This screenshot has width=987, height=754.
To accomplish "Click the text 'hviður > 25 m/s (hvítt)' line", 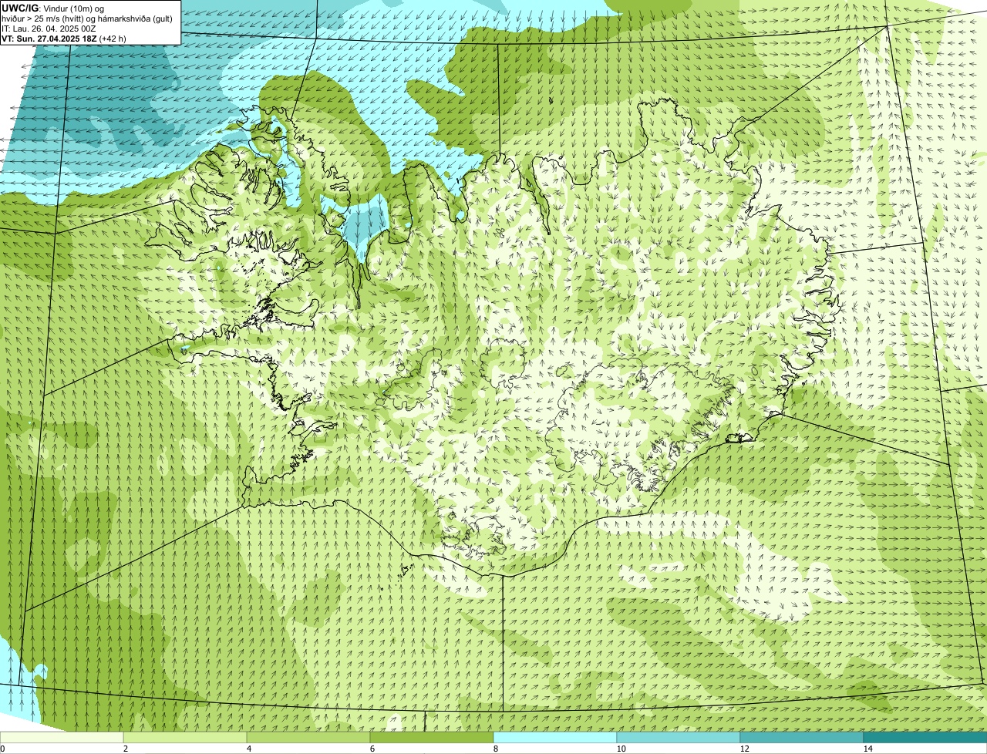I will tap(88, 19).
